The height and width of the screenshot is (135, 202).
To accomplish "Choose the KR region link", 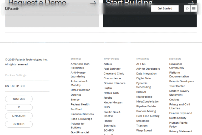I will point(23,86).
